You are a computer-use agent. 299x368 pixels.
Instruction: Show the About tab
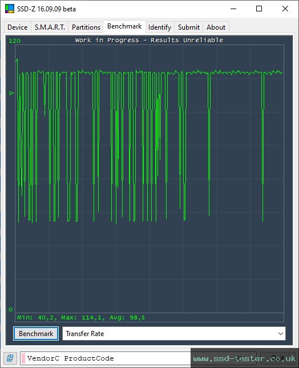216,27
